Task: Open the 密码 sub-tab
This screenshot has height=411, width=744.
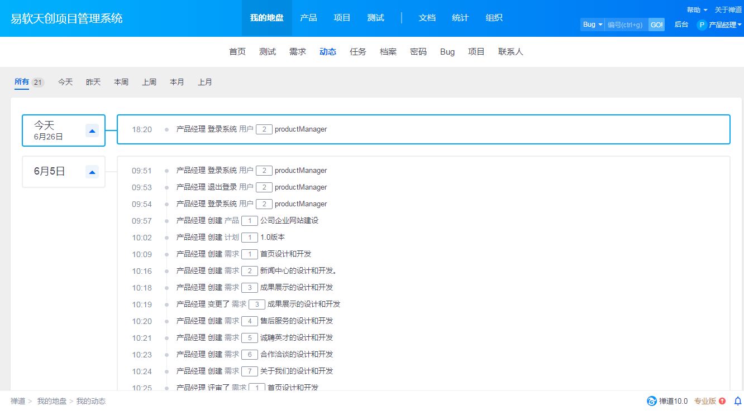Action: point(418,52)
